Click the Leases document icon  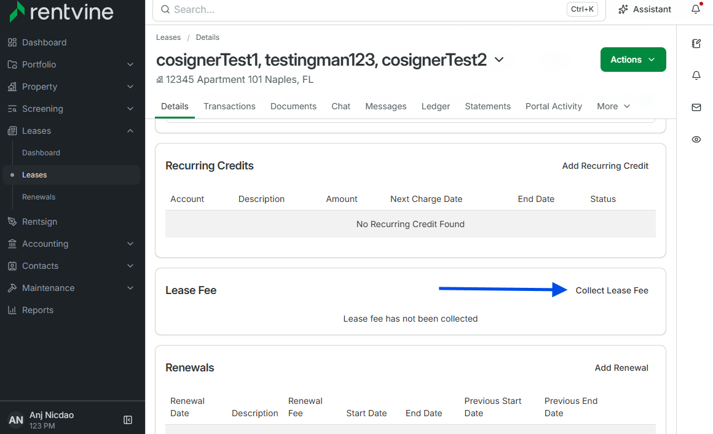[12, 131]
